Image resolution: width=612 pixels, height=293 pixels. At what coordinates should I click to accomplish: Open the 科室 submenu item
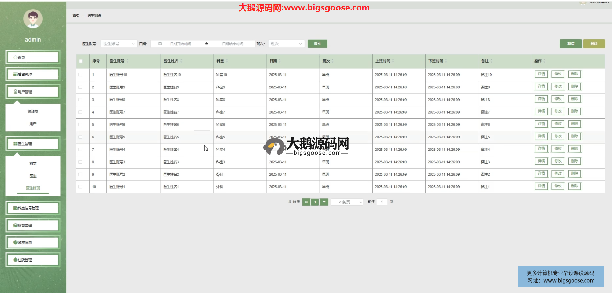tap(33, 164)
